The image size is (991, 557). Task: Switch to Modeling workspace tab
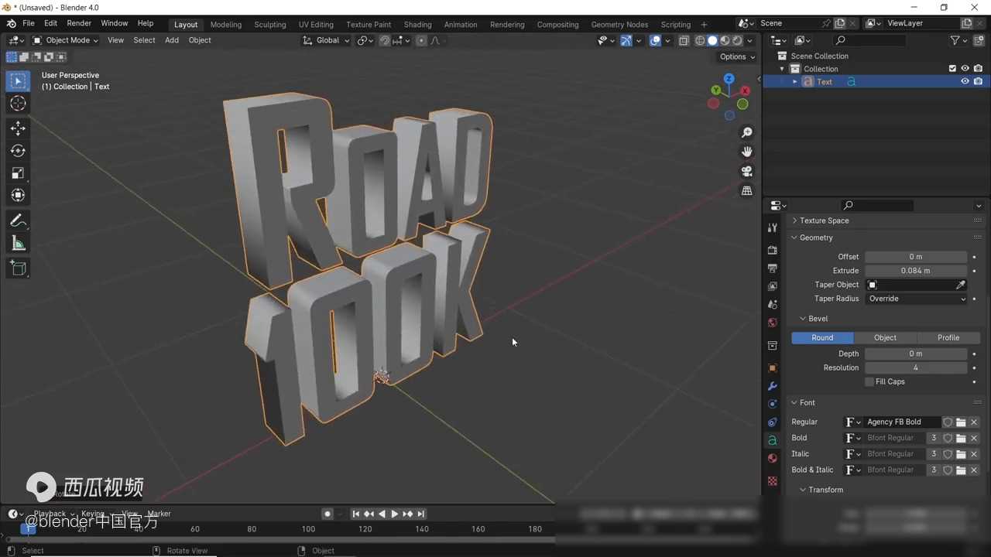(x=226, y=25)
